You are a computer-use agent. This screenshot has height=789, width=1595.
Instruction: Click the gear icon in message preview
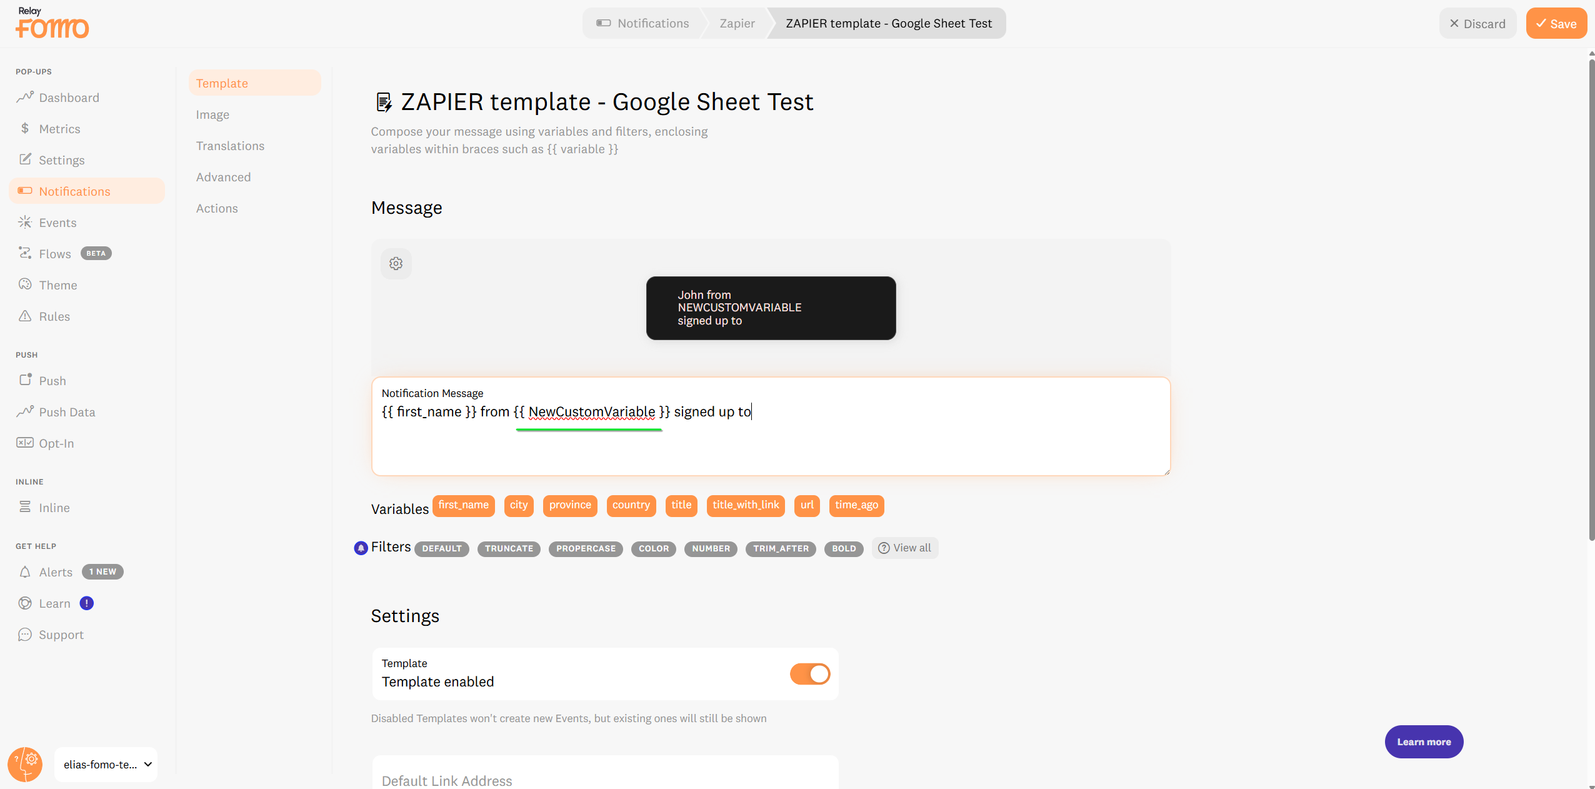click(x=396, y=263)
